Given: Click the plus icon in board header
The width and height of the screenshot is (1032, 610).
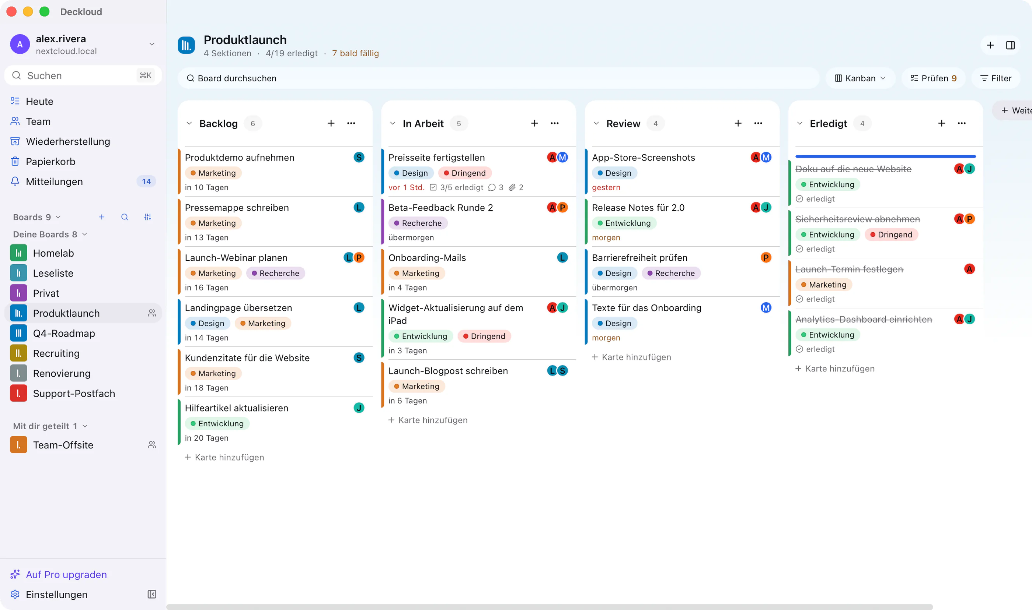Looking at the screenshot, I should click(x=990, y=45).
